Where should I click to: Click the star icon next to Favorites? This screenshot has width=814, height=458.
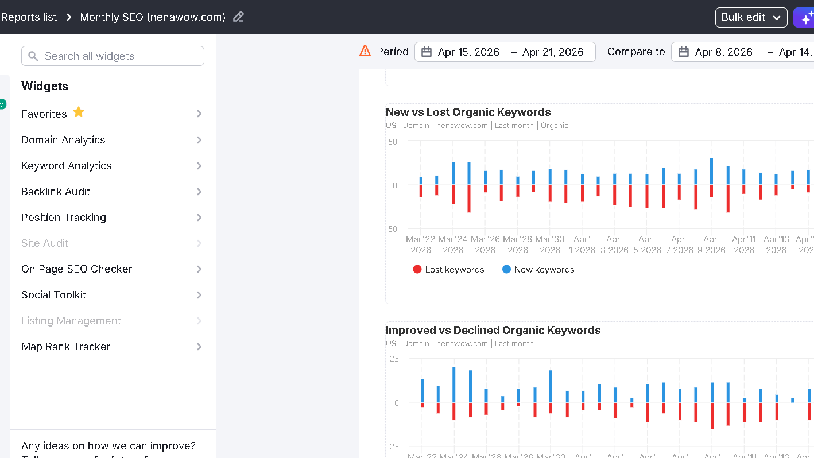[x=79, y=112]
